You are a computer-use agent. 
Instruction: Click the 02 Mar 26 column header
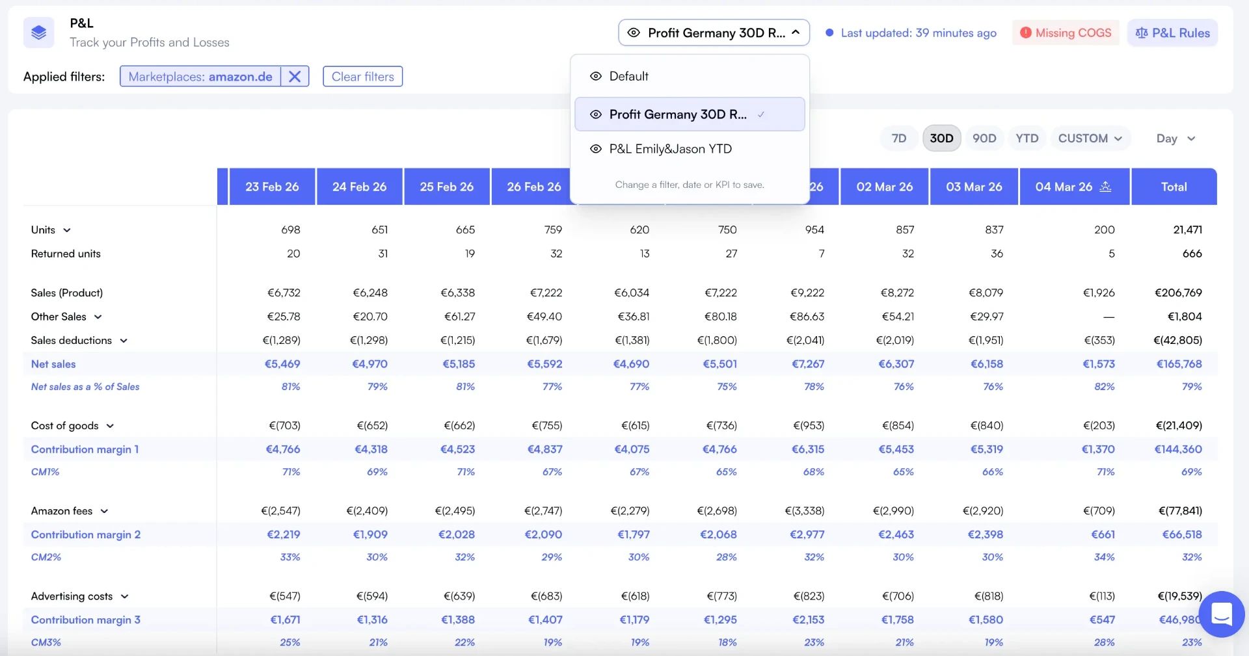click(x=885, y=187)
